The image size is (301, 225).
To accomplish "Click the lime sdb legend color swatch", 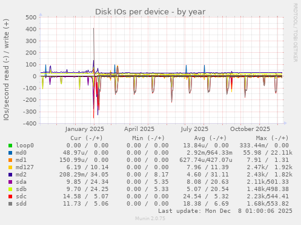I will coord(10,189).
